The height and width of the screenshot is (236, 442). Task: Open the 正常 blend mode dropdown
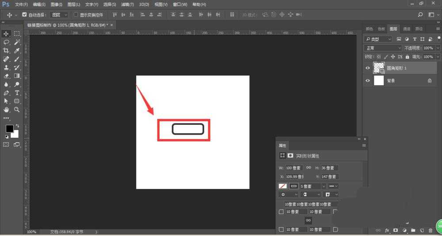coord(383,48)
